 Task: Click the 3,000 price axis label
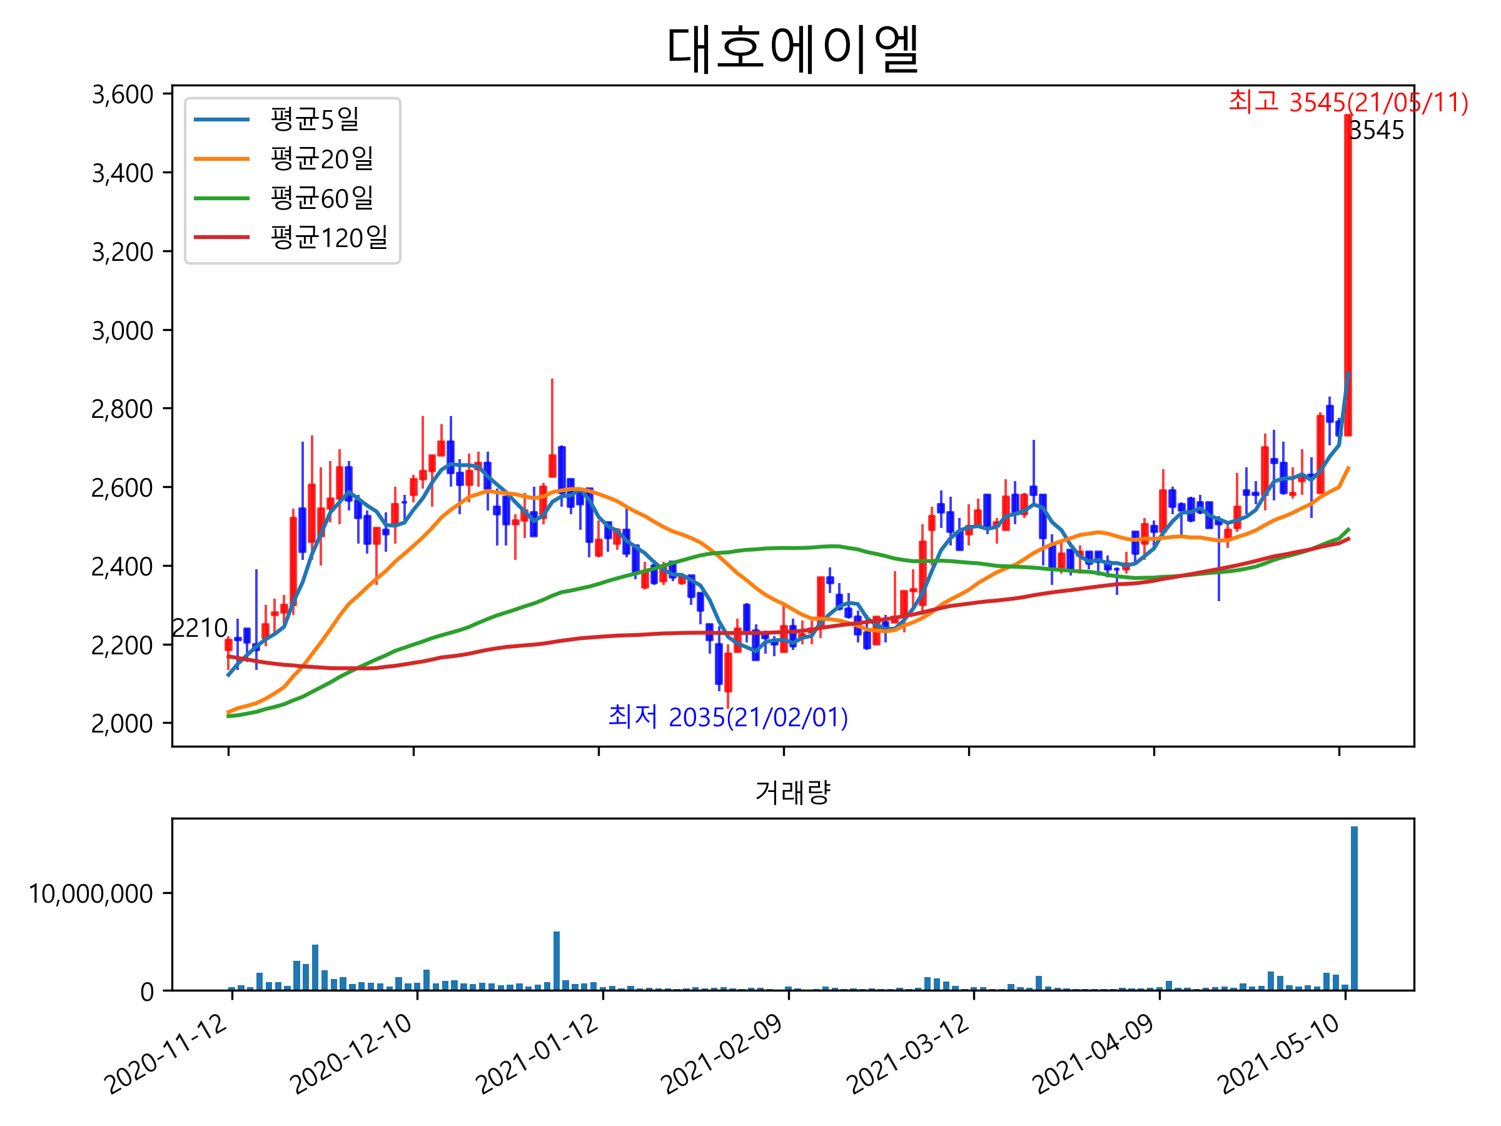point(122,331)
